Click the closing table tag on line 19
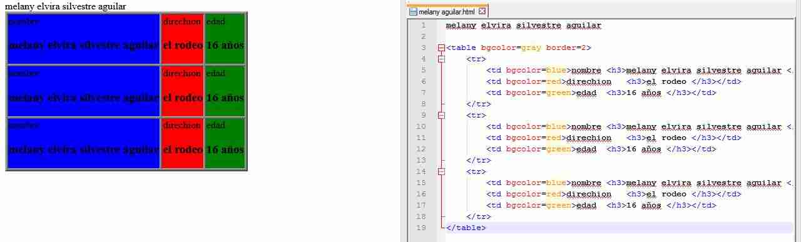Viewport: 801px width, 242px height. coord(466,228)
